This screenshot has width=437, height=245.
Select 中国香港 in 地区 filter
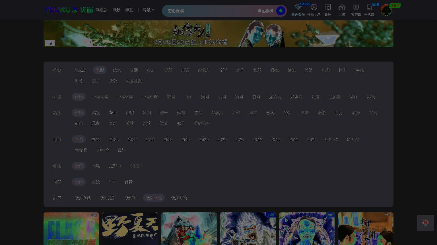point(125,97)
